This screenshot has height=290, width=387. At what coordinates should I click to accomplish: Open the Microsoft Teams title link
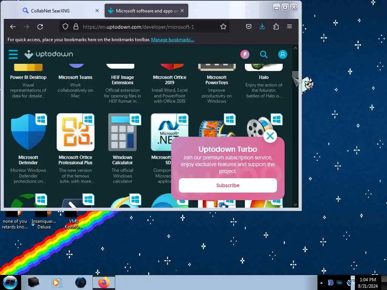click(75, 77)
